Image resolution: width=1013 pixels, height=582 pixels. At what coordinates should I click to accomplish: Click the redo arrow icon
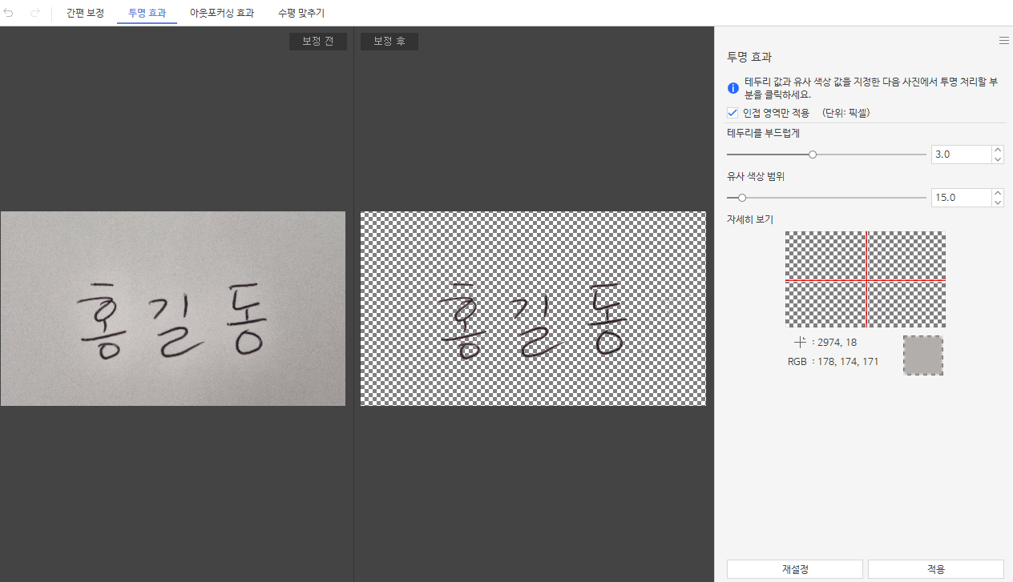(34, 14)
